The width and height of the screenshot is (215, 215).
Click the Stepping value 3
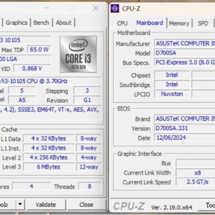(87, 91)
